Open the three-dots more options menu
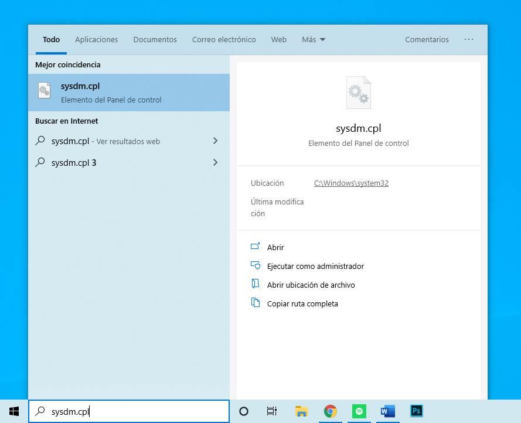The height and width of the screenshot is (423, 521). point(468,39)
